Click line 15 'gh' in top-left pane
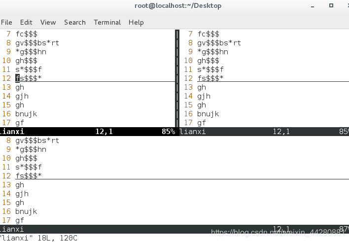The image size is (349, 242). point(20,105)
